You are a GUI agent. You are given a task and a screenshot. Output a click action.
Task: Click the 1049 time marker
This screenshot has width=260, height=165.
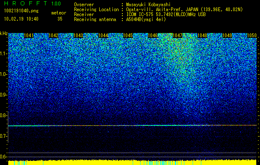point(227,35)
